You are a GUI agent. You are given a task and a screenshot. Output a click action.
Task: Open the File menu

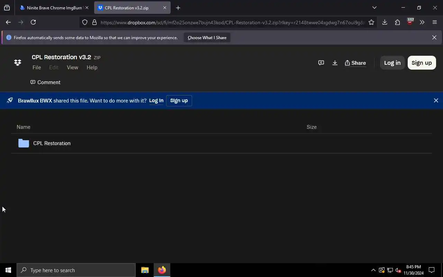pos(37,68)
